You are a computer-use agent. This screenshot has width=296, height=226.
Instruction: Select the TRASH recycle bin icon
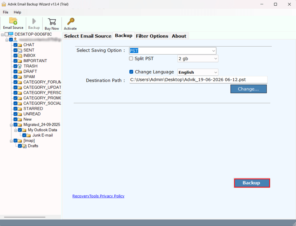tap(20, 66)
